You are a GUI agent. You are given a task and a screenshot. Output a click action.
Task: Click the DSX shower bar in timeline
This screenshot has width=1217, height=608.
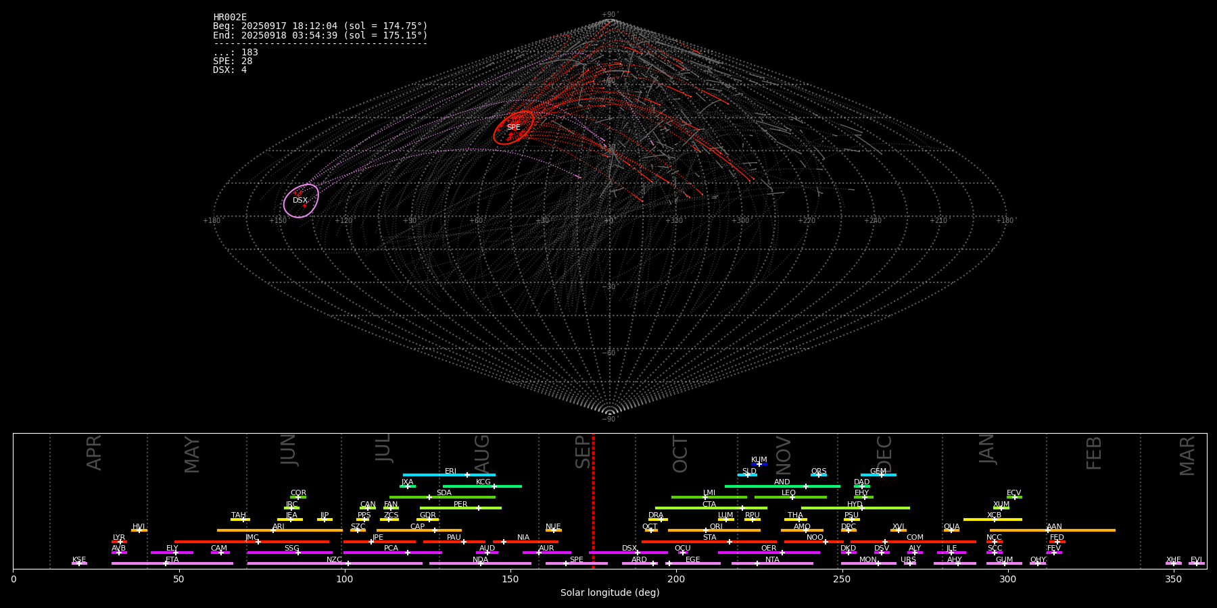[x=628, y=553]
